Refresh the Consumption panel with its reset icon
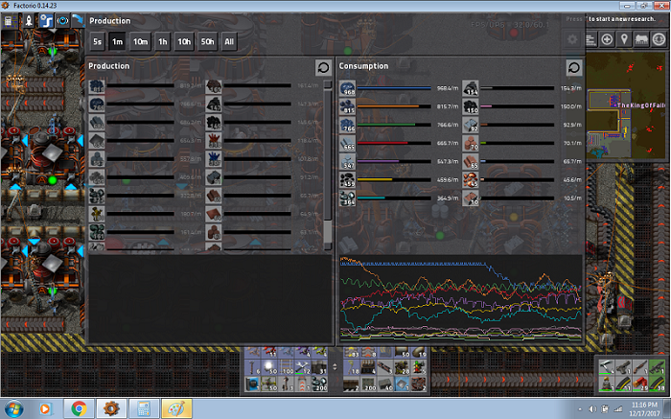This screenshot has height=419, width=671. (x=574, y=67)
